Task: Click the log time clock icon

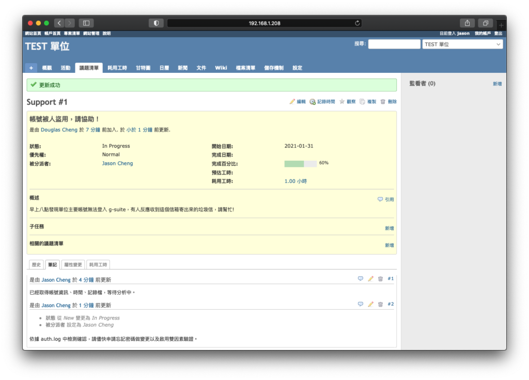Action: (313, 102)
